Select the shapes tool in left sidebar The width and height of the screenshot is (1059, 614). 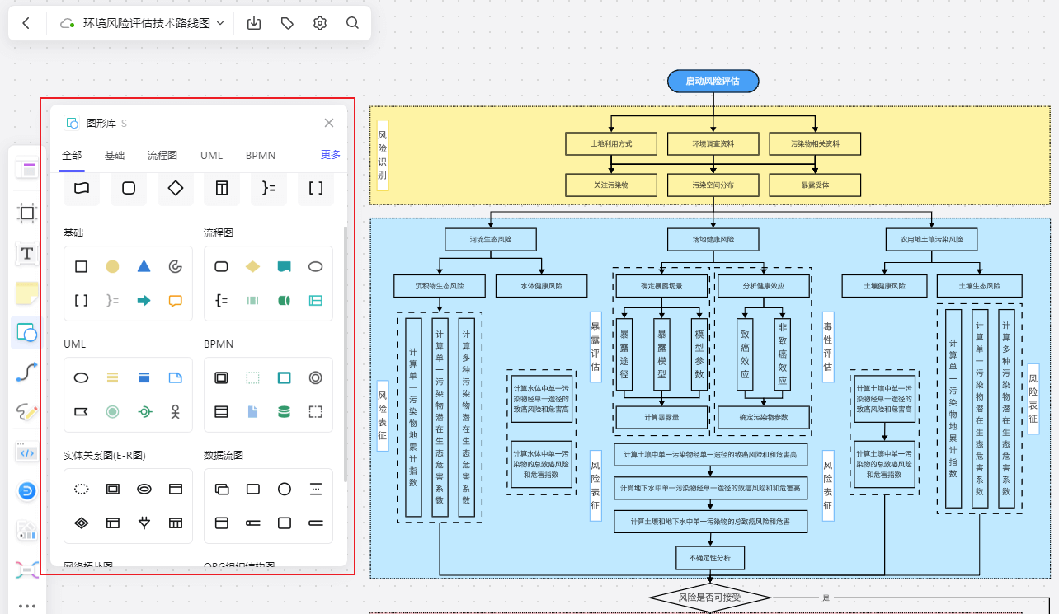pos(27,332)
